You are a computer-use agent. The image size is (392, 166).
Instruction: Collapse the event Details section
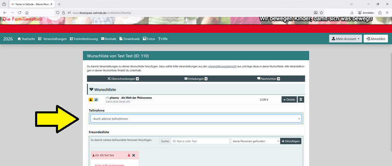pyautogui.click(x=289, y=99)
